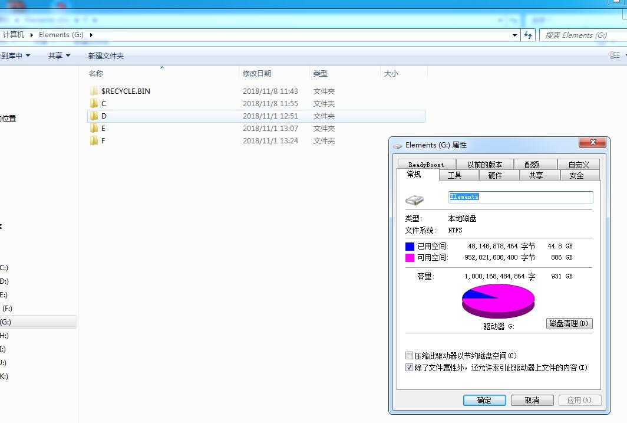Click the 磁盘清理 button
The image size is (627, 423).
tap(569, 323)
